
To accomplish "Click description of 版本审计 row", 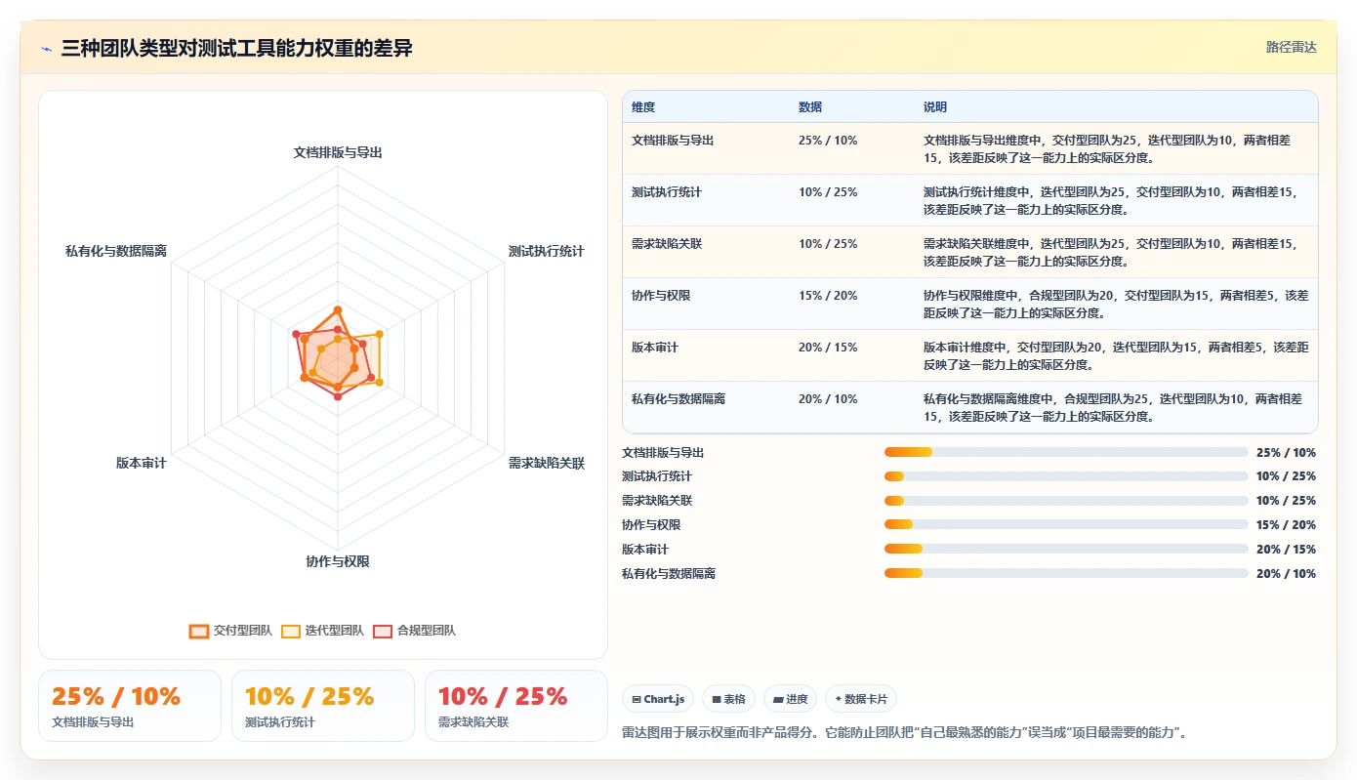I will tap(1116, 355).
